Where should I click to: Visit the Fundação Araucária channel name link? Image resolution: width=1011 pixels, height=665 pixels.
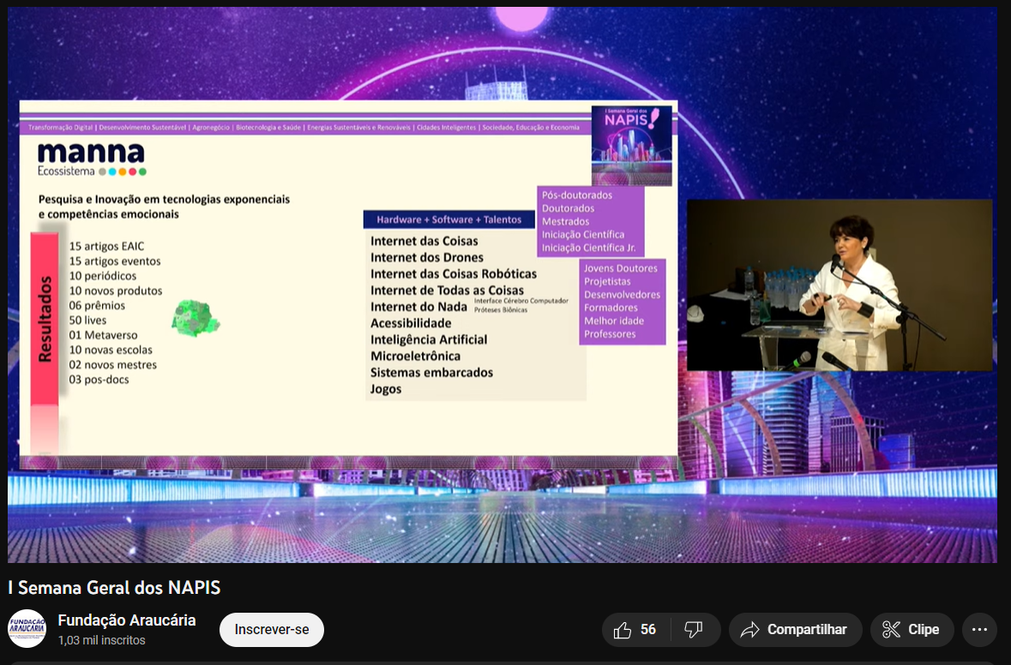127,620
